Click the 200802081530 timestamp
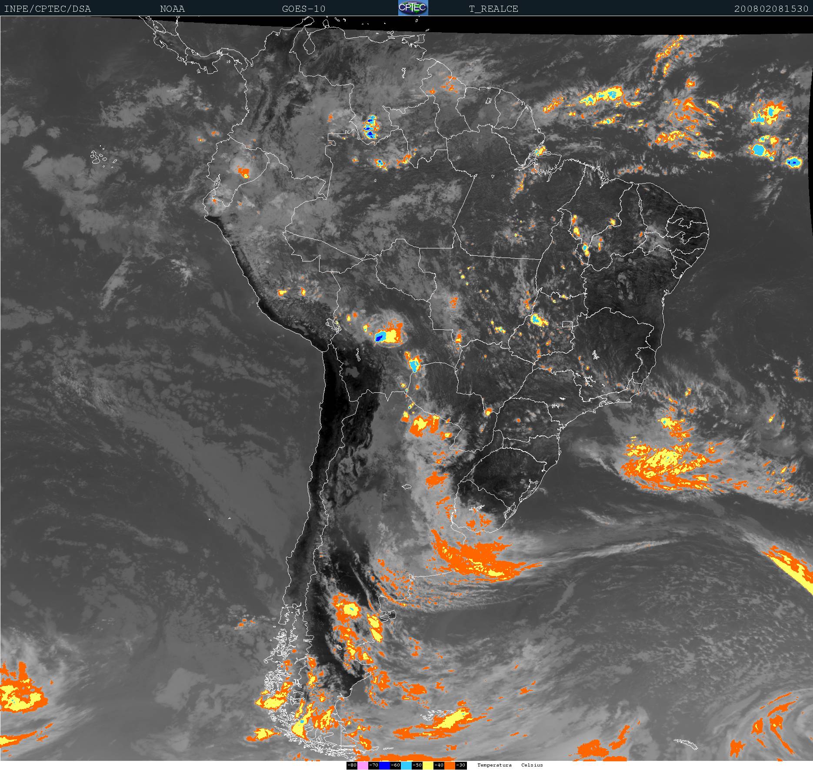The height and width of the screenshot is (770, 813). (x=771, y=9)
